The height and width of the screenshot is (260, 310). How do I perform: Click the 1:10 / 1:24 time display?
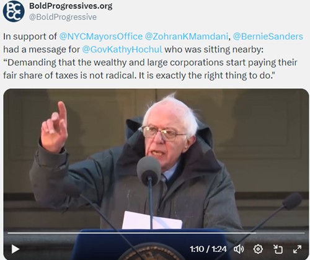pyautogui.click(x=208, y=249)
